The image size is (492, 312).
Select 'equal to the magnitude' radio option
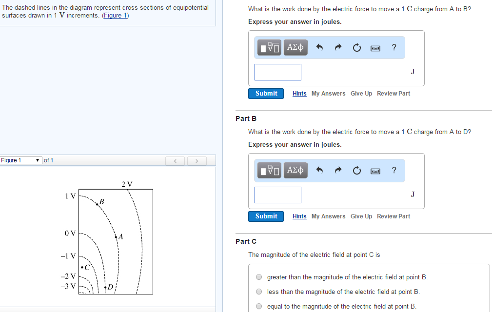coord(258,306)
